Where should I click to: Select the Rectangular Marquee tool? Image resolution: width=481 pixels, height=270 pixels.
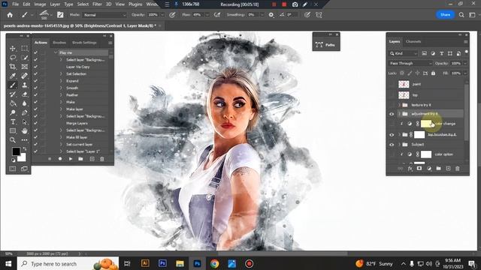click(25, 48)
